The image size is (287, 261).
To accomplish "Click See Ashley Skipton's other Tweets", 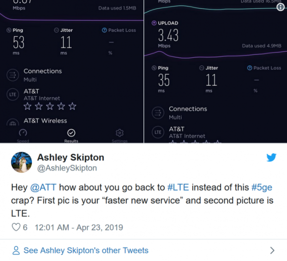I will coord(86,250).
